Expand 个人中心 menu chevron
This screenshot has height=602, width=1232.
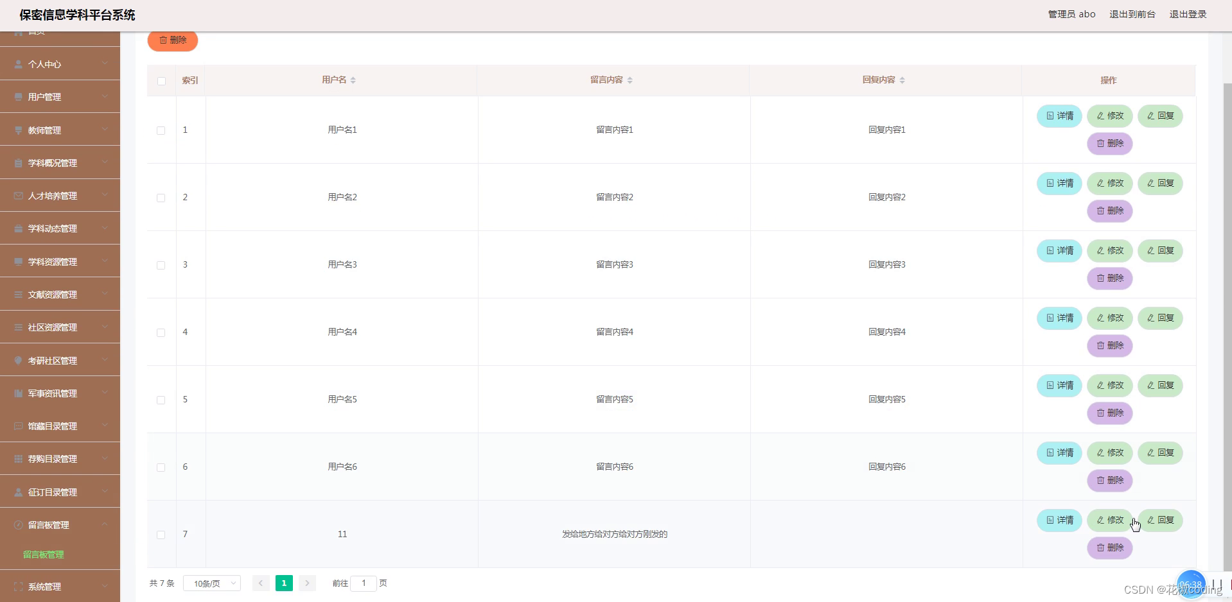pyautogui.click(x=105, y=64)
